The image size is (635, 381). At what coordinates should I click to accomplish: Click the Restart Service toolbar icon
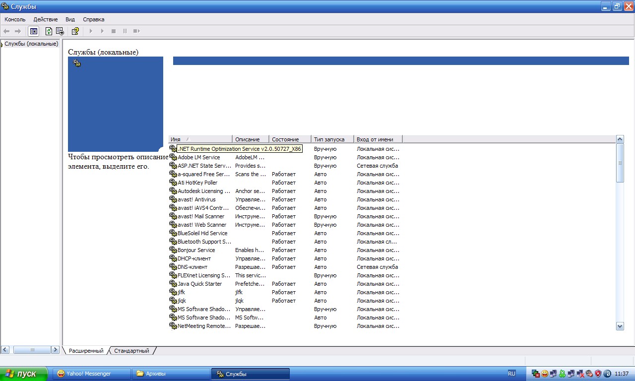(136, 31)
